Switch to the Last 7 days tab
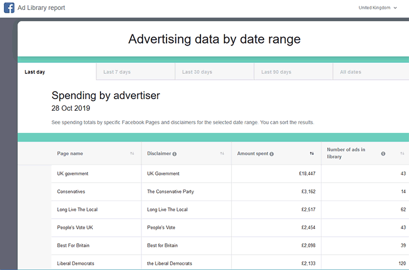Viewport: 409px width, 270px height. pos(136,72)
